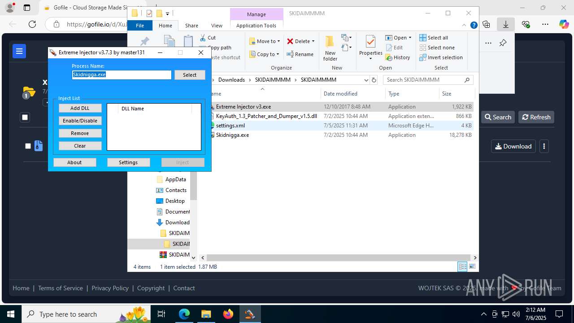Focus the Process Name text field
This screenshot has width=574, height=323.
[x=122, y=75]
